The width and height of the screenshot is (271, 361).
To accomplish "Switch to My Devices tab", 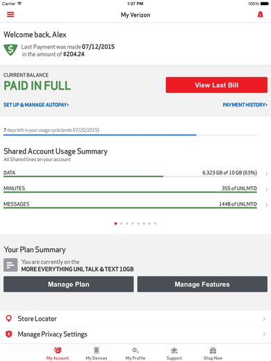I will click(97, 353).
